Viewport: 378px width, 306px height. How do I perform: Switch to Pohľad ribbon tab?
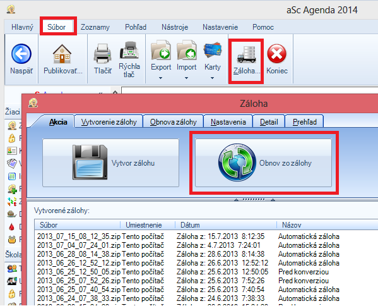click(x=136, y=27)
